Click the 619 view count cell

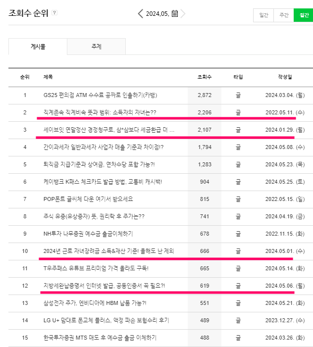pos(205,286)
